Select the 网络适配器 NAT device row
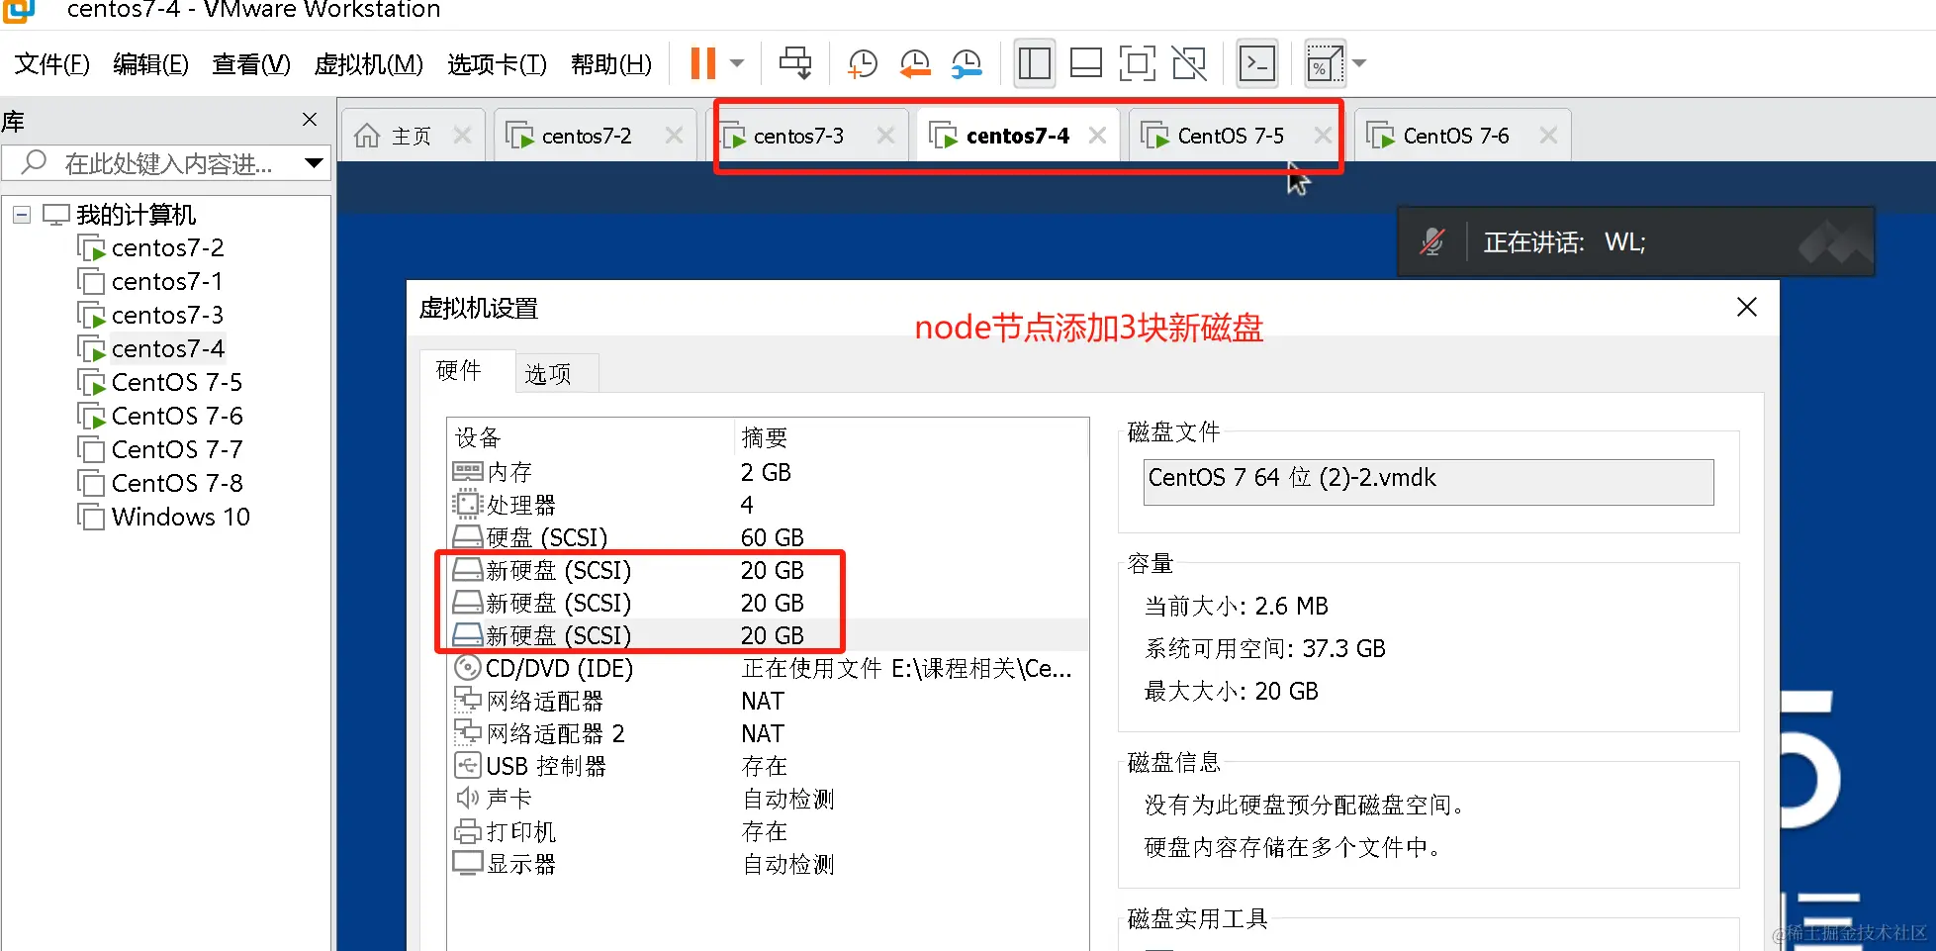The image size is (1936, 951). click(768, 701)
